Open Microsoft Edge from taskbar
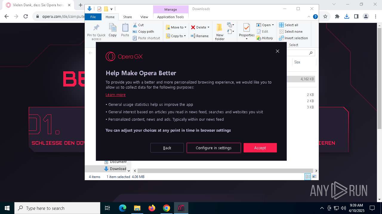The image size is (382, 214). click(123, 208)
